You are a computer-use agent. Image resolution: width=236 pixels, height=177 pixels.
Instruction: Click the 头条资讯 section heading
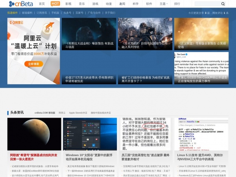(17, 112)
